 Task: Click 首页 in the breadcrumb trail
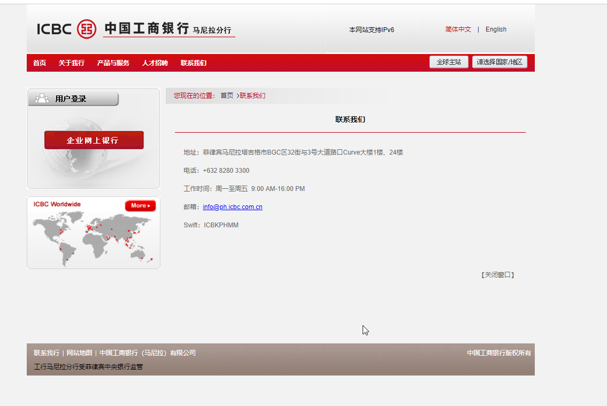(227, 96)
